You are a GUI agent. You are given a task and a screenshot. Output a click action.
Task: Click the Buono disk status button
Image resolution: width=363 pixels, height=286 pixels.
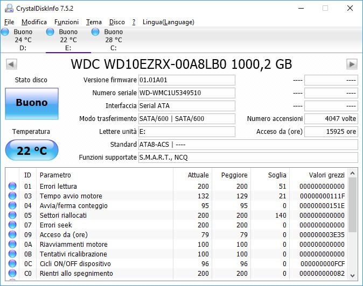[32, 104]
